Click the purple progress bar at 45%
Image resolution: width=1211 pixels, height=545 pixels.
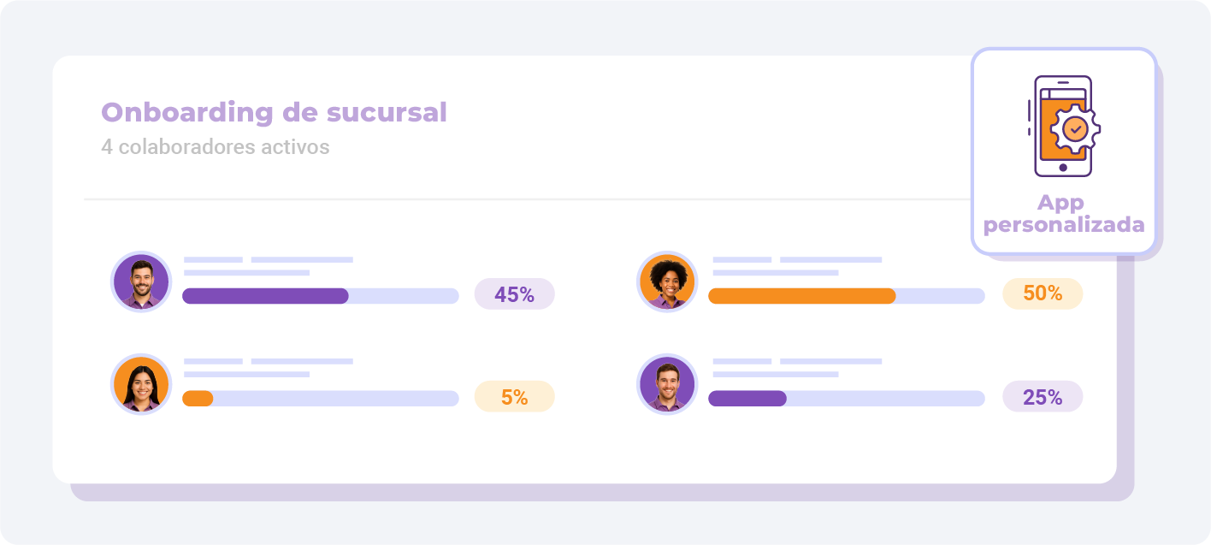click(321, 296)
